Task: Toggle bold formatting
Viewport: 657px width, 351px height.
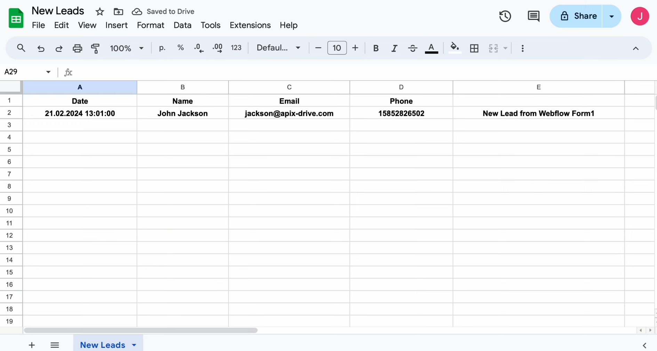Action: click(x=376, y=48)
